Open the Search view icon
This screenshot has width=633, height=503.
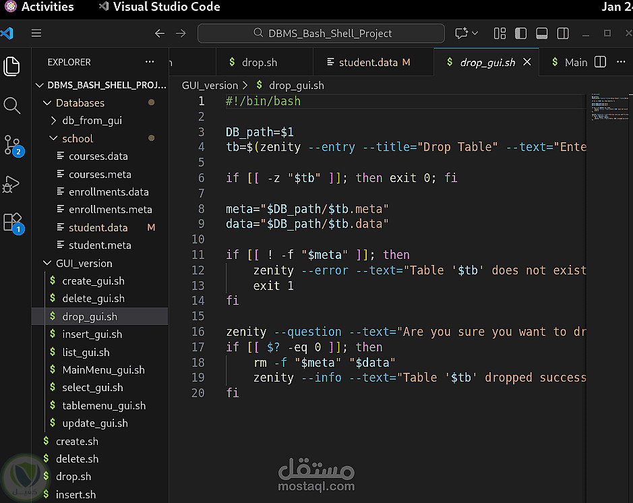[12, 105]
